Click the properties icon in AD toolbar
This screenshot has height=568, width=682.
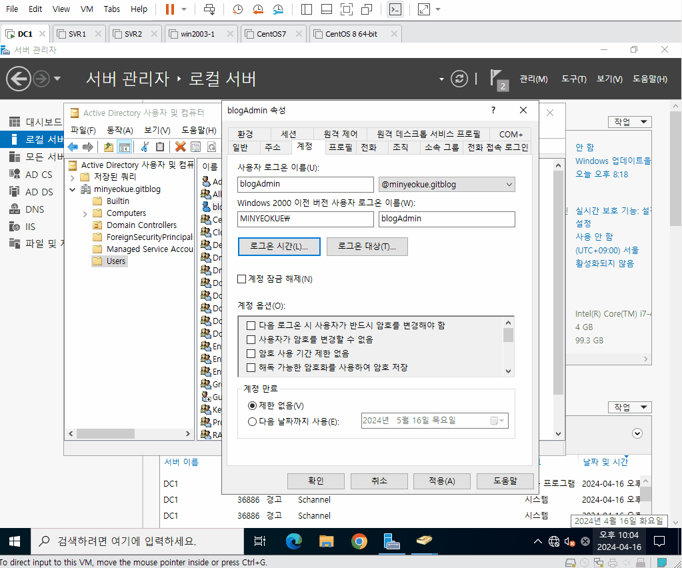coord(196,147)
